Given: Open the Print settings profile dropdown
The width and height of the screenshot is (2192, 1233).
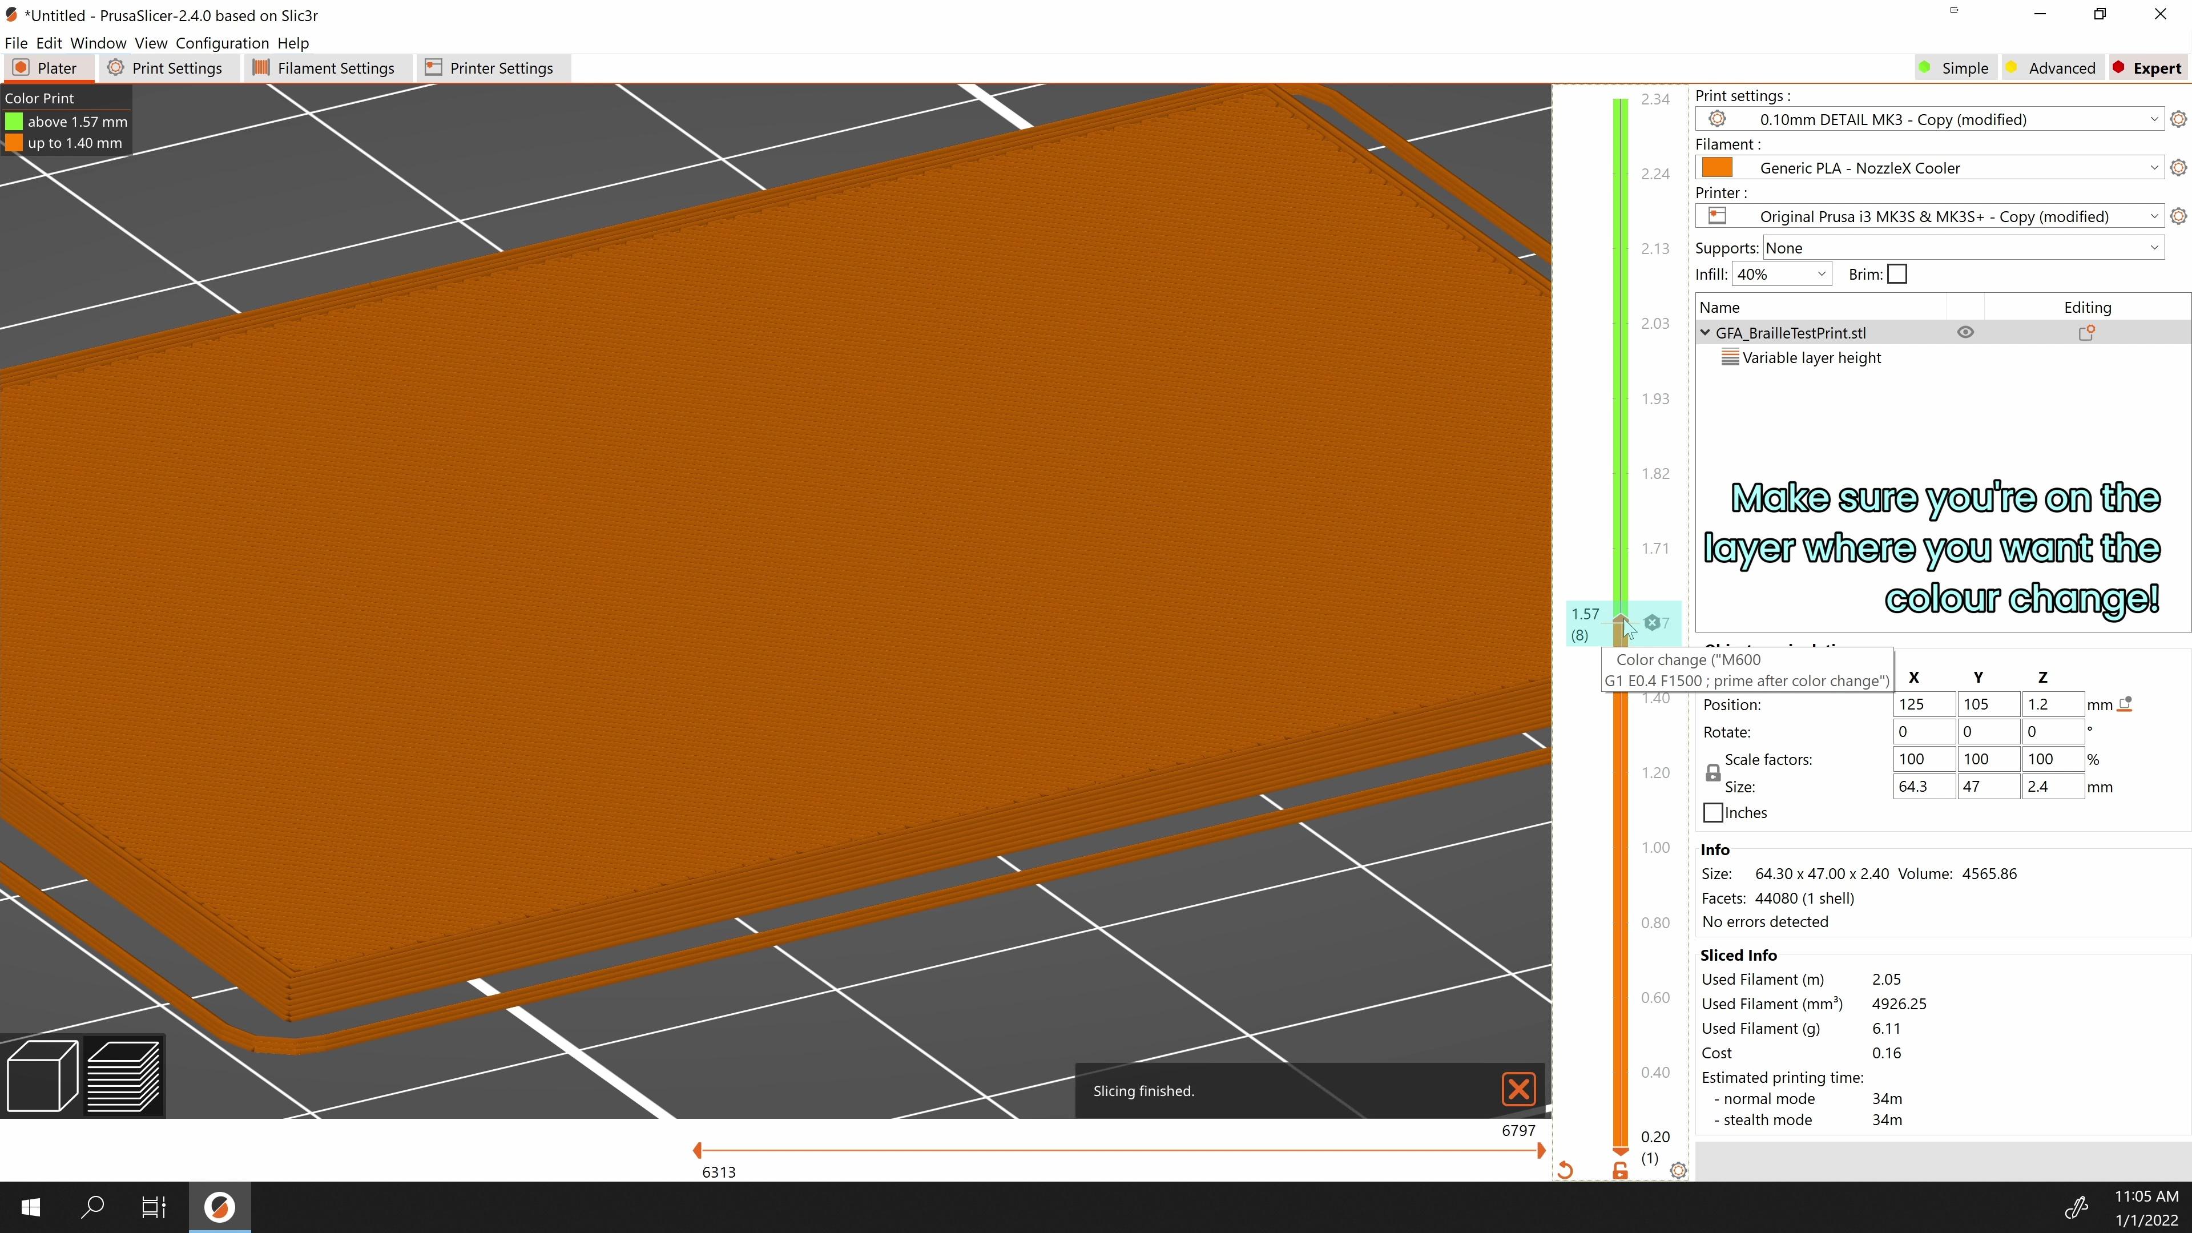Looking at the screenshot, I should point(1932,119).
